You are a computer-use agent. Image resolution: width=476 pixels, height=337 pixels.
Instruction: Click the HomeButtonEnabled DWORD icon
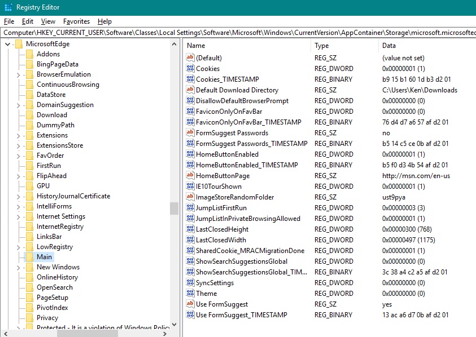tap(190, 154)
